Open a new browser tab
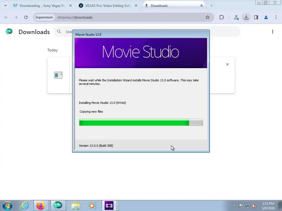 coord(211,5)
